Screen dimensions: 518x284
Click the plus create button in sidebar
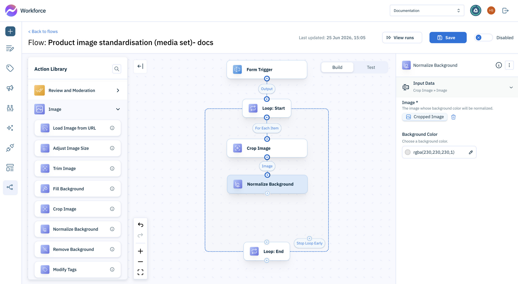pos(10,31)
